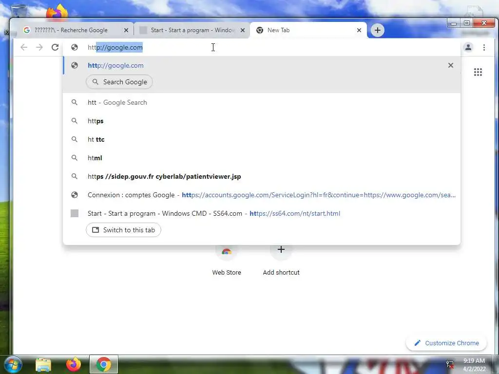
Task: Click the Chrome taskbar icon
Action: (104, 364)
